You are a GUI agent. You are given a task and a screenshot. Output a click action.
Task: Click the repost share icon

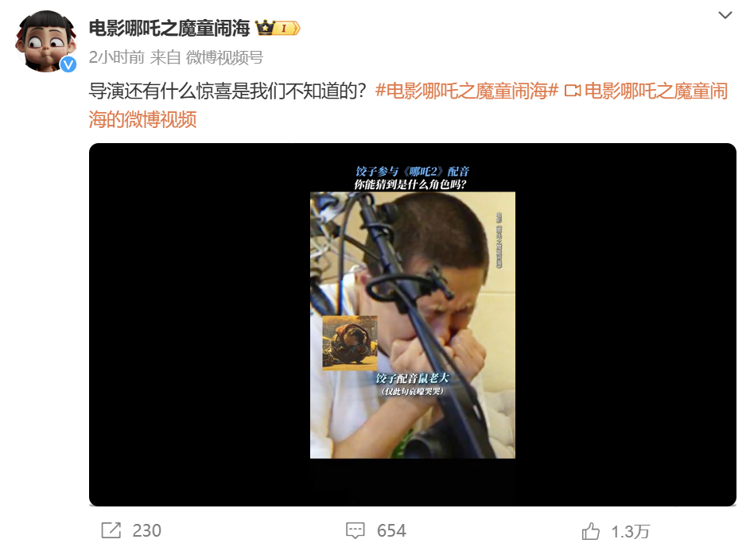tap(111, 530)
